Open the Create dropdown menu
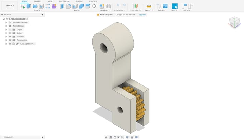 38,10
